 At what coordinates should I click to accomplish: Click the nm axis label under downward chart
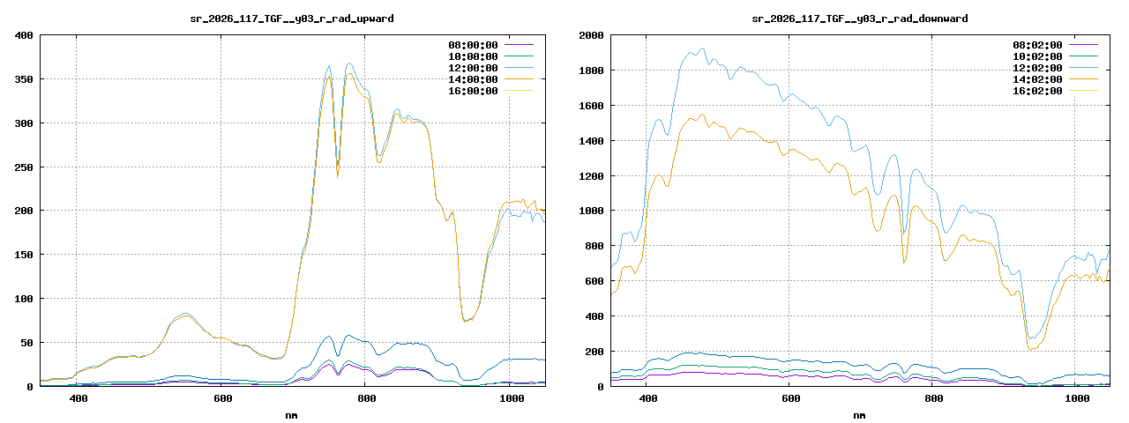pyautogui.click(x=860, y=414)
